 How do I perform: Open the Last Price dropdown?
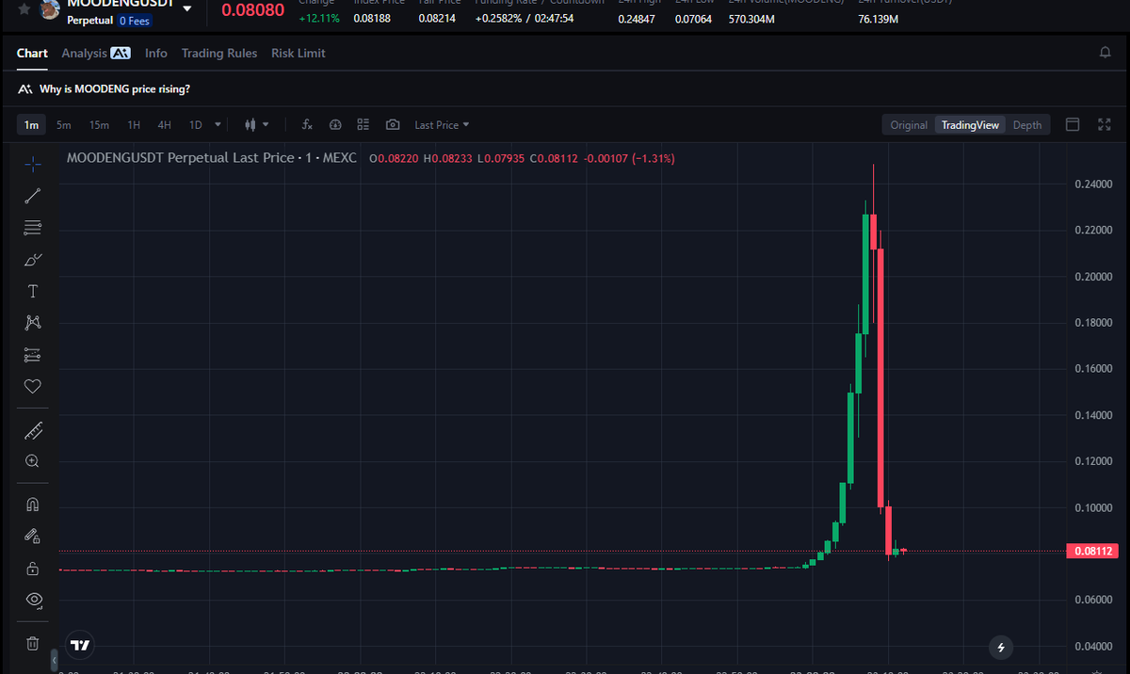point(441,124)
